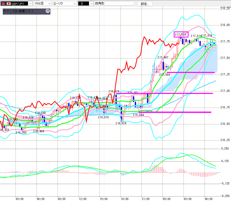Open the GBP/JPY currency pair dropdown
This screenshot has height=201, width=231.
coord(30,4)
